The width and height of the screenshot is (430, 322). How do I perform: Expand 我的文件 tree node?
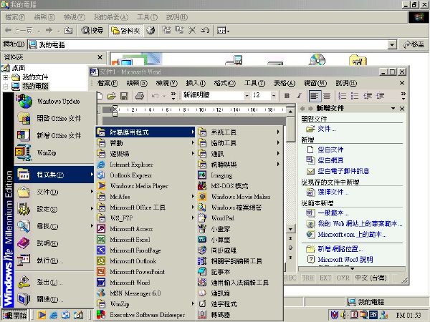(x=6, y=77)
